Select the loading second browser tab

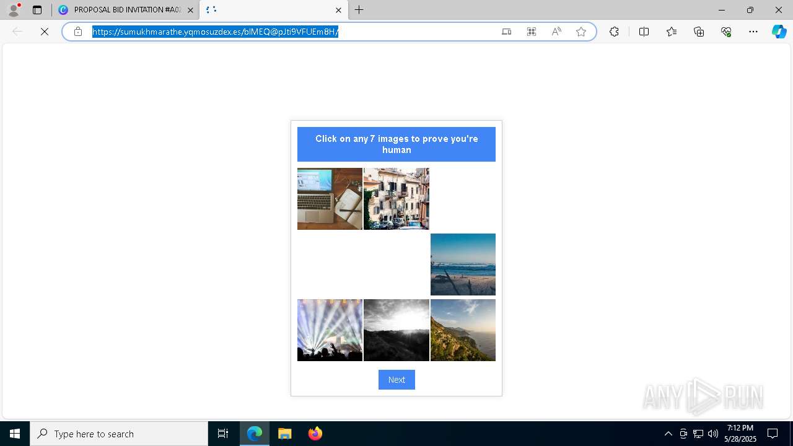tap(273, 10)
